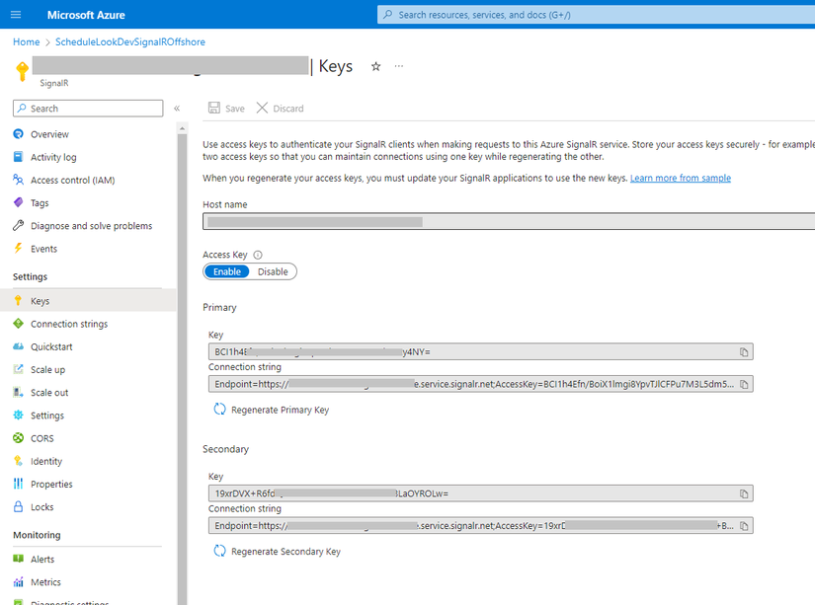Screen dimensions: 815x605
Task: Click the Scale up icon
Action: tap(18, 369)
